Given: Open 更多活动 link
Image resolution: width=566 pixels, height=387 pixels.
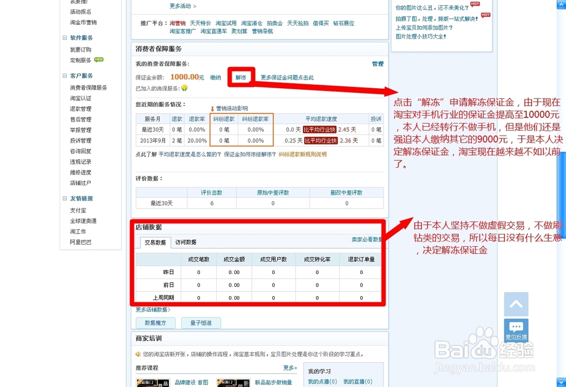Looking at the screenshot, I should 183,6.
